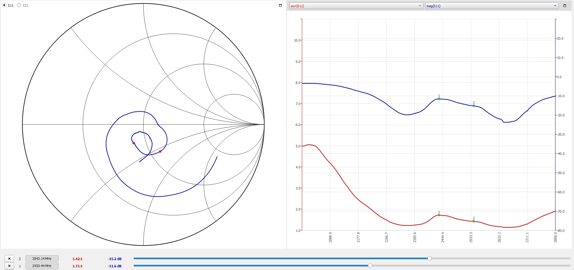Screen dimensions: 574x270
Task: Click the marker 1 frequency slider handle
Action: pos(370,265)
